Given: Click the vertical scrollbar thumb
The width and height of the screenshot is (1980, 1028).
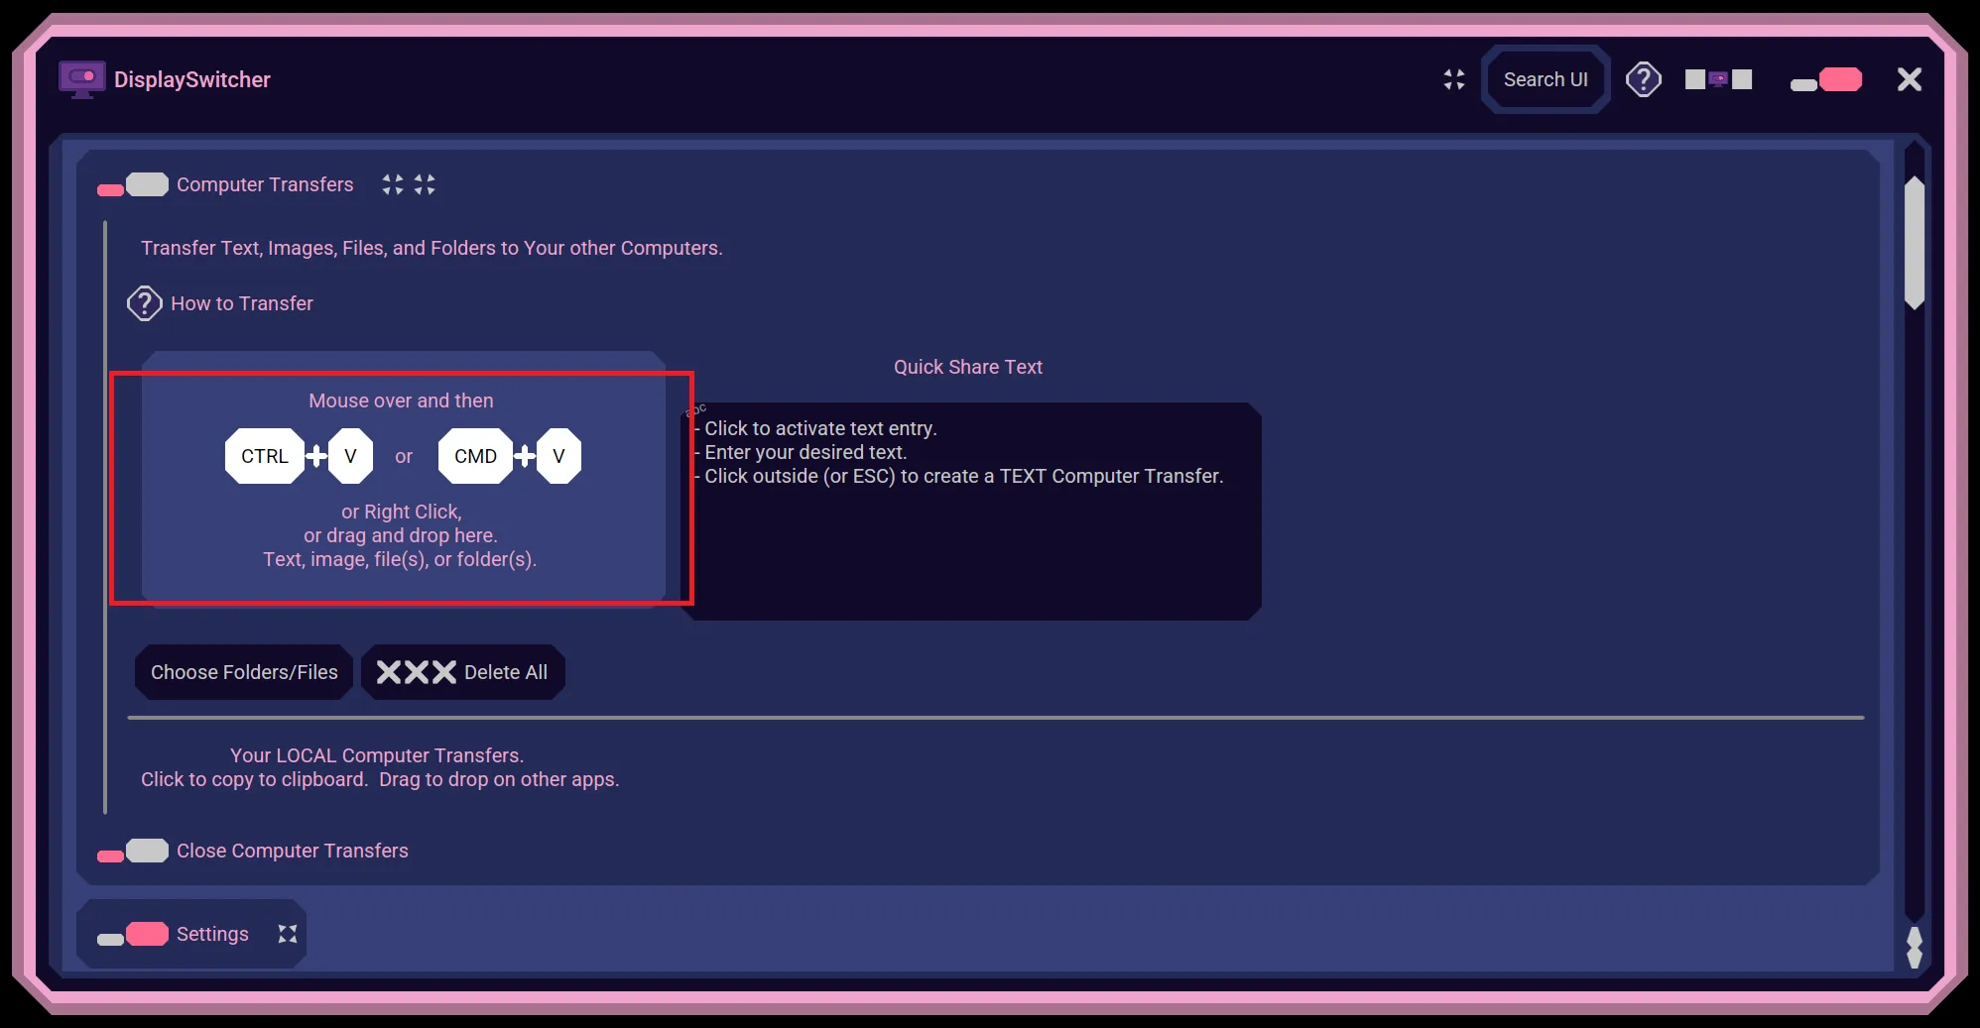Looking at the screenshot, I should click(1915, 244).
